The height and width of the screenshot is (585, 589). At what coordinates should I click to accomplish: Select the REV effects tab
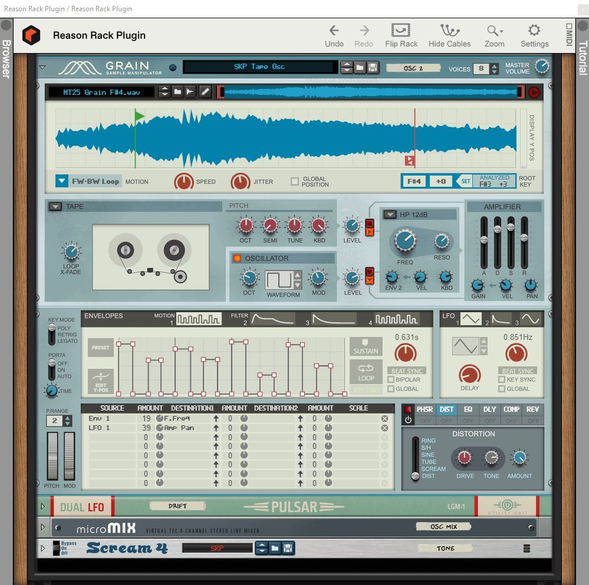click(533, 409)
